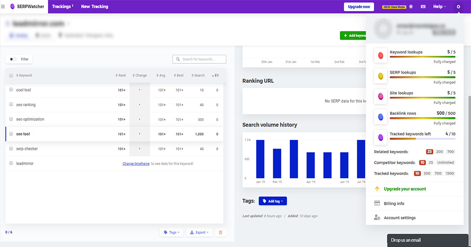Click the Tracked keywords 1500 plan badge
Image resolution: width=471 pixels, height=247 pixels.
coord(450,173)
